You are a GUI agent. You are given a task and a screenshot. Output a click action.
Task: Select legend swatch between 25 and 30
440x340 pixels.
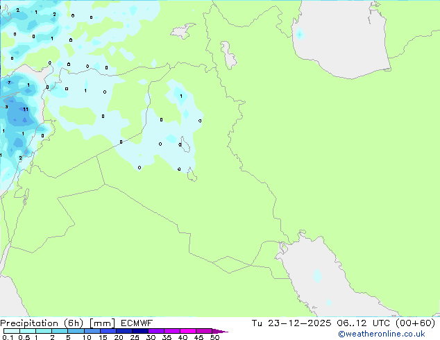140,331
